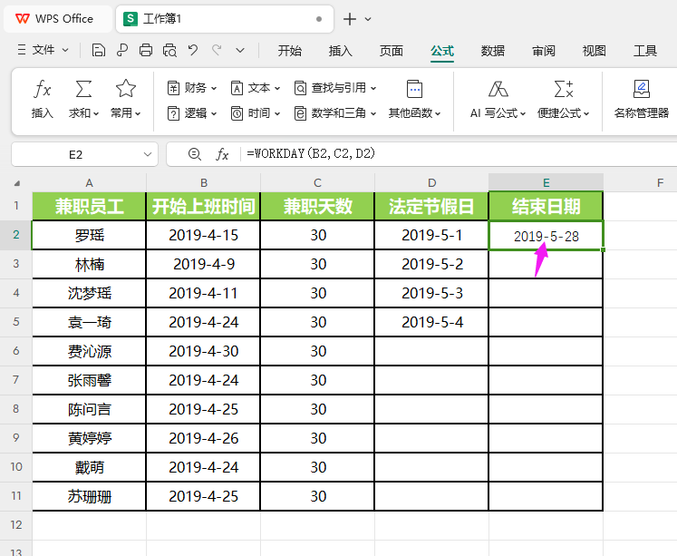Switch to the 开始 ribbon tab
The height and width of the screenshot is (556, 677).
coord(290,51)
